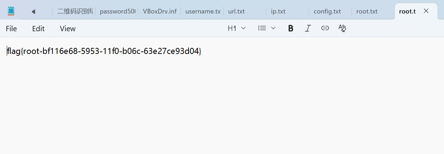Open the ip.txt tab
This screenshot has height=154, width=444.
pyautogui.click(x=278, y=11)
